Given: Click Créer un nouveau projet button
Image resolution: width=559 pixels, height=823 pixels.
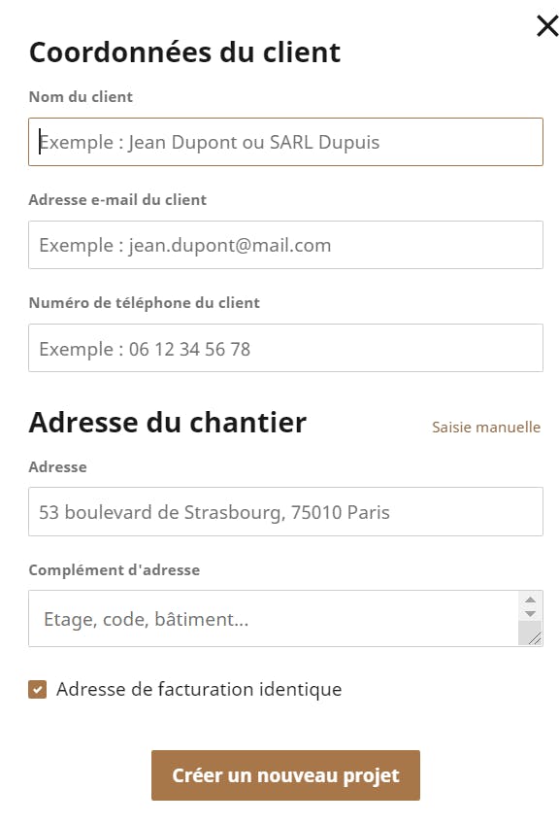Looking at the screenshot, I should pos(285,775).
